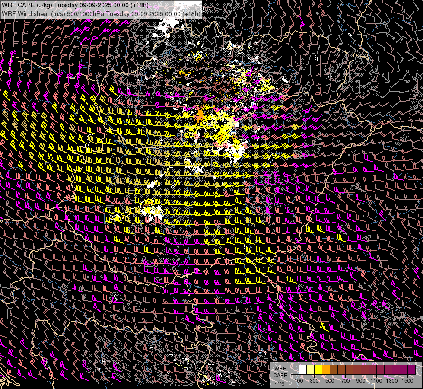Click the 100 label in the legend
The image size is (423, 389).
tap(299, 381)
